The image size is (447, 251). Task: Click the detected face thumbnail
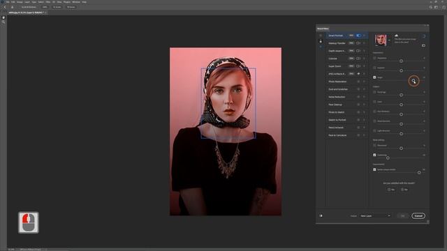point(381,40)
